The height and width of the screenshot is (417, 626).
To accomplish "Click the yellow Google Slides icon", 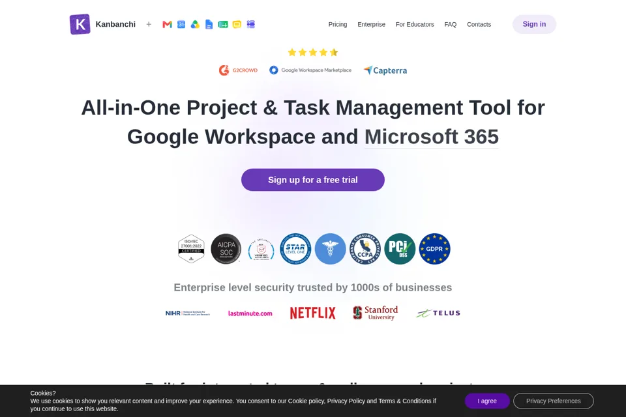I will pos(237,24).
